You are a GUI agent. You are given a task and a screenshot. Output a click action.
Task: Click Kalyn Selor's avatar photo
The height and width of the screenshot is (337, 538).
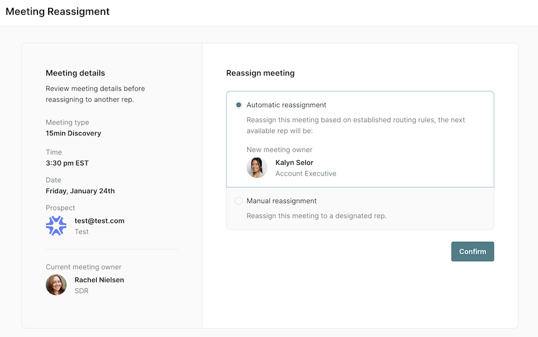click(x=257, y=168)
